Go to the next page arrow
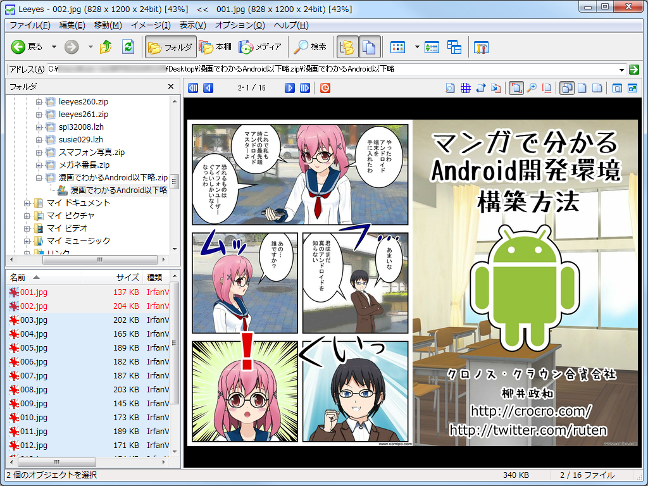 (x=290, y=88)
